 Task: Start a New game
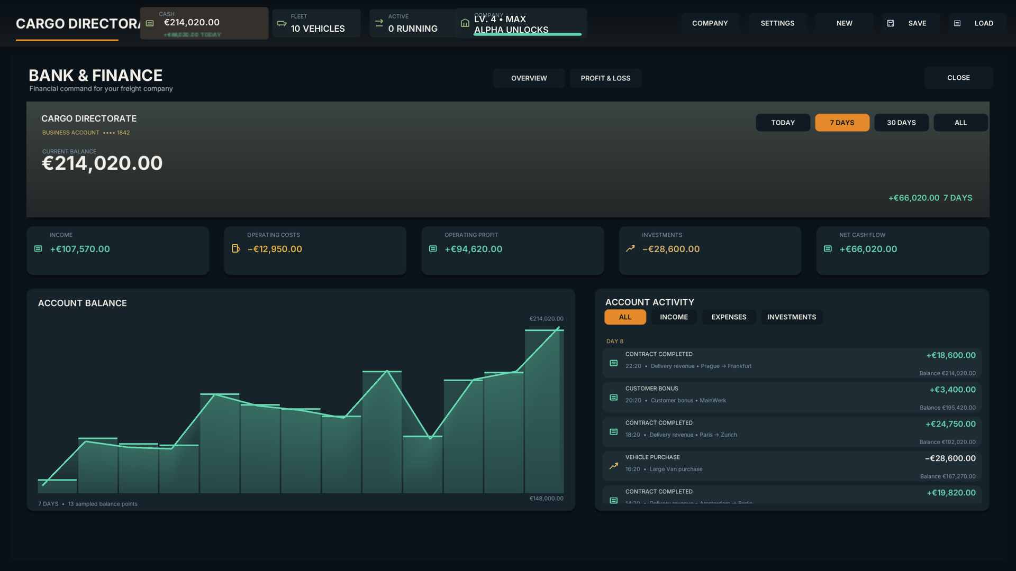(x=844, y=23)
